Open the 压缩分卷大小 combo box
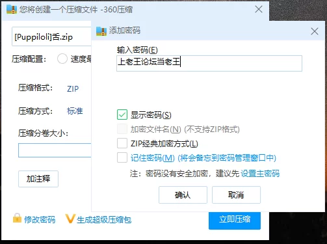The width and height of the screenshot is (327, 244). tap(55, 150)
